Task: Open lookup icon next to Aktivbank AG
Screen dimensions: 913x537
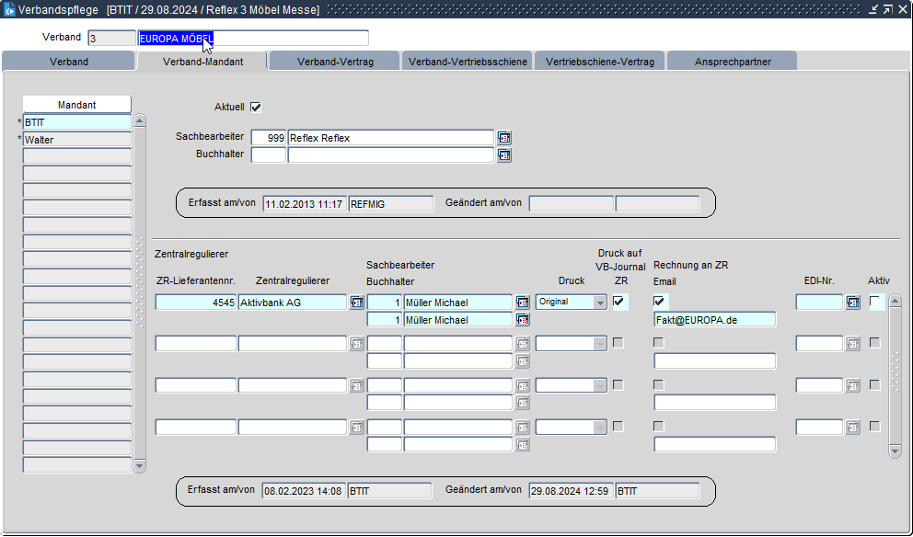Action: point(356,303)
